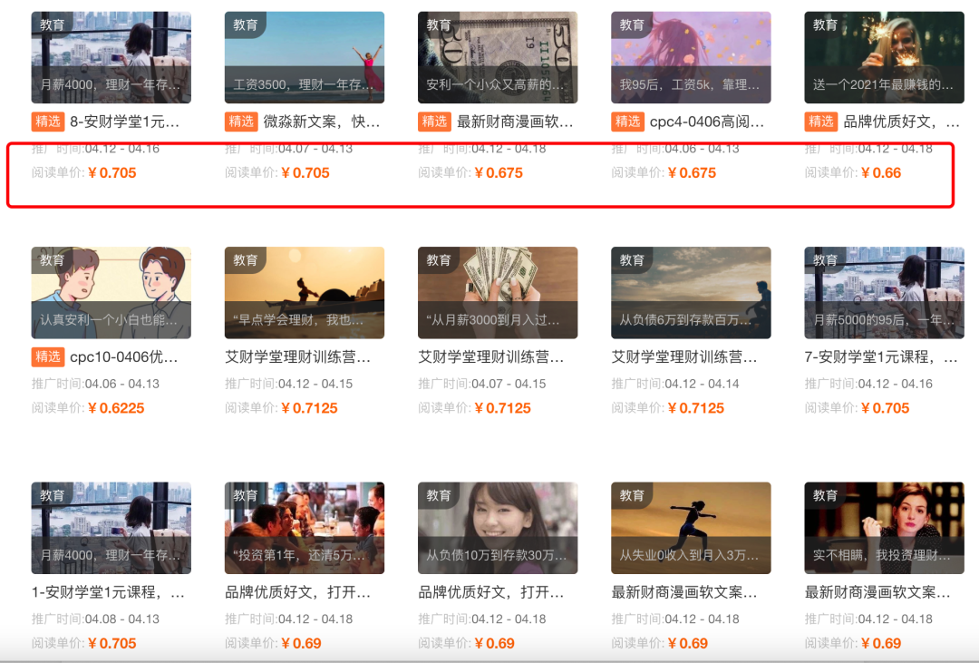Viewport: 979px width, 663px height.
Task: Click 教育 tag on the cartoon faces thumbnail
Action: point(53,260)
